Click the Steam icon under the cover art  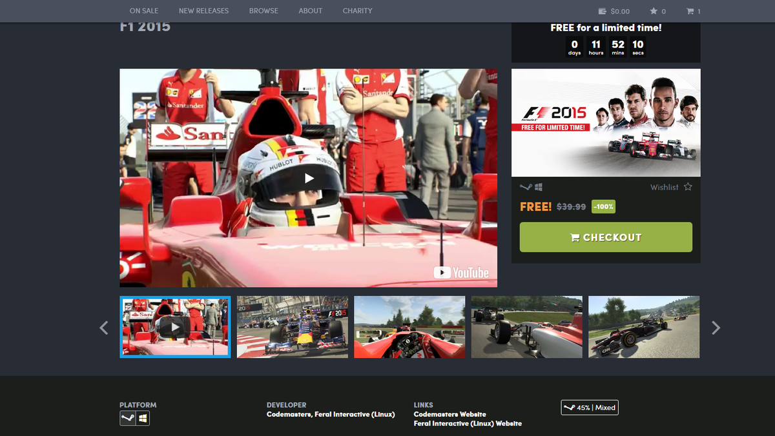pos(525,187)
